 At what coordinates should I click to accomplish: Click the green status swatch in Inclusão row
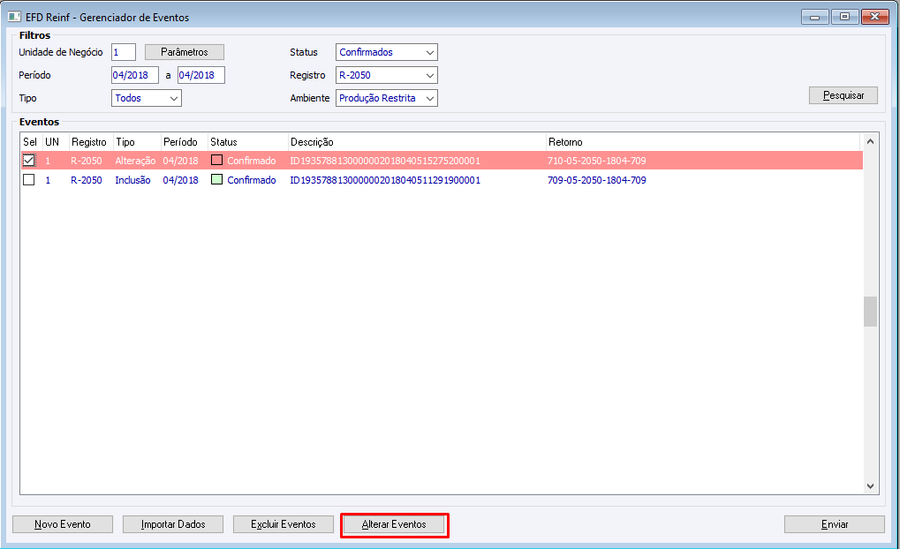[217, 179]
